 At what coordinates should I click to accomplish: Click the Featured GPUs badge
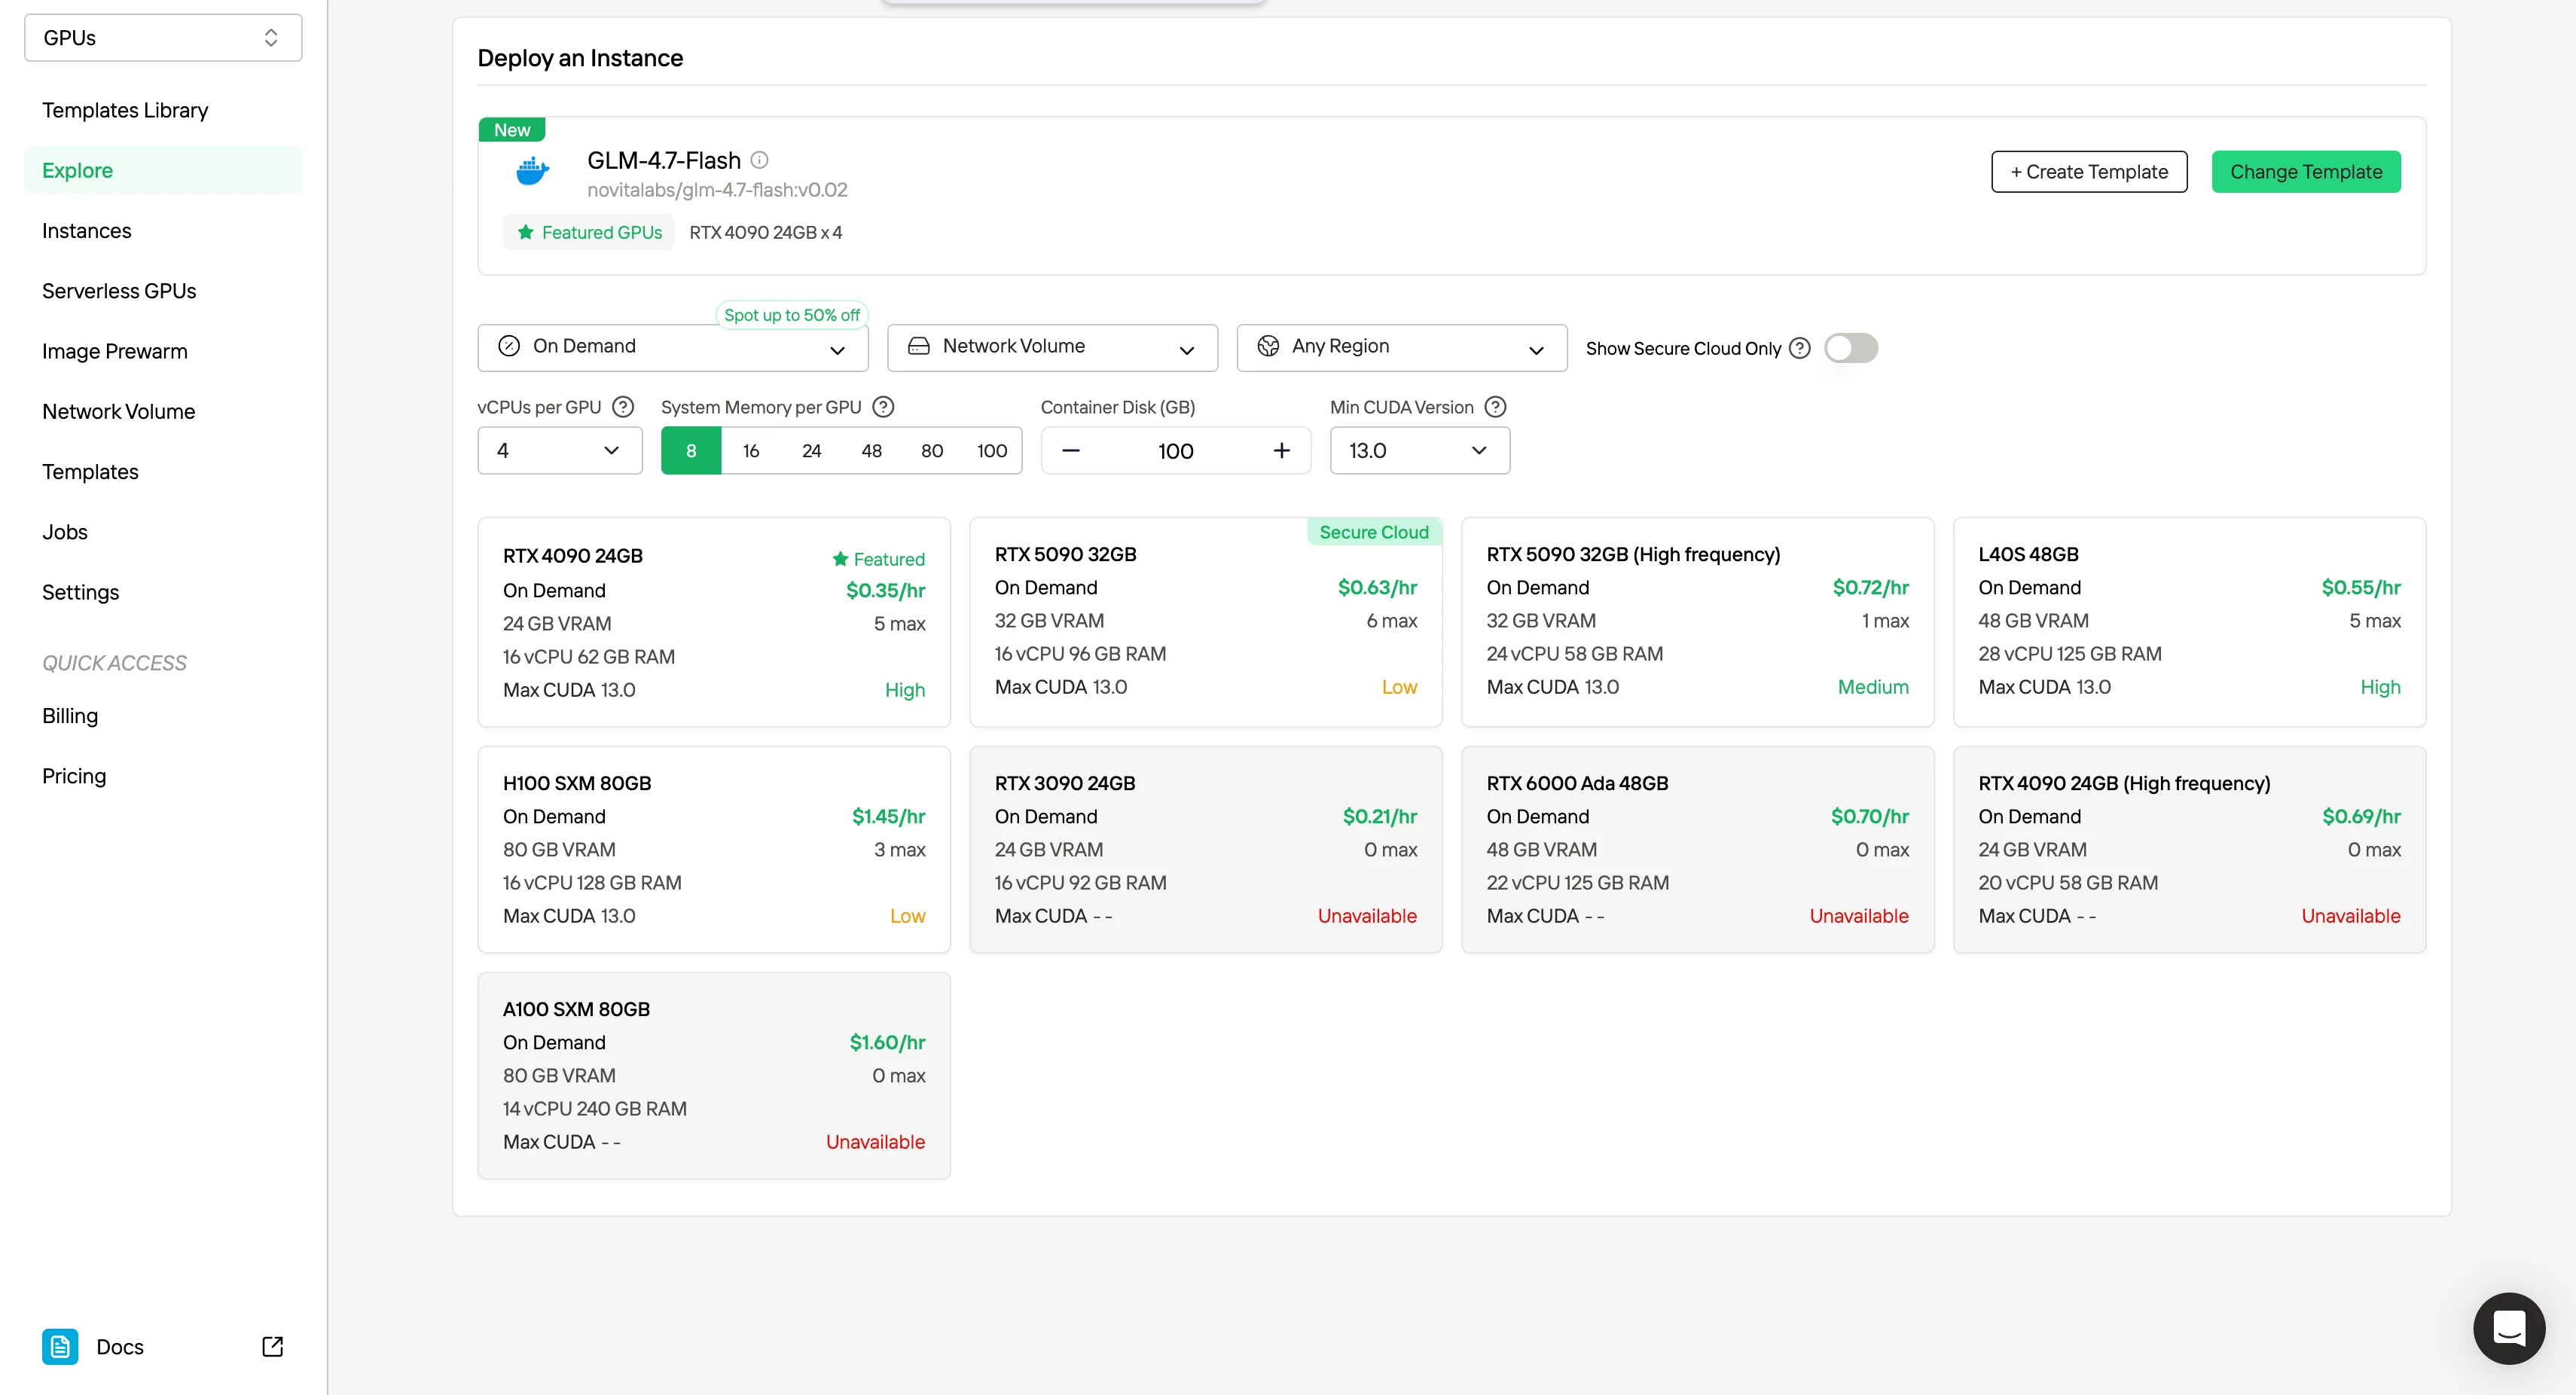tap(588, 232)
